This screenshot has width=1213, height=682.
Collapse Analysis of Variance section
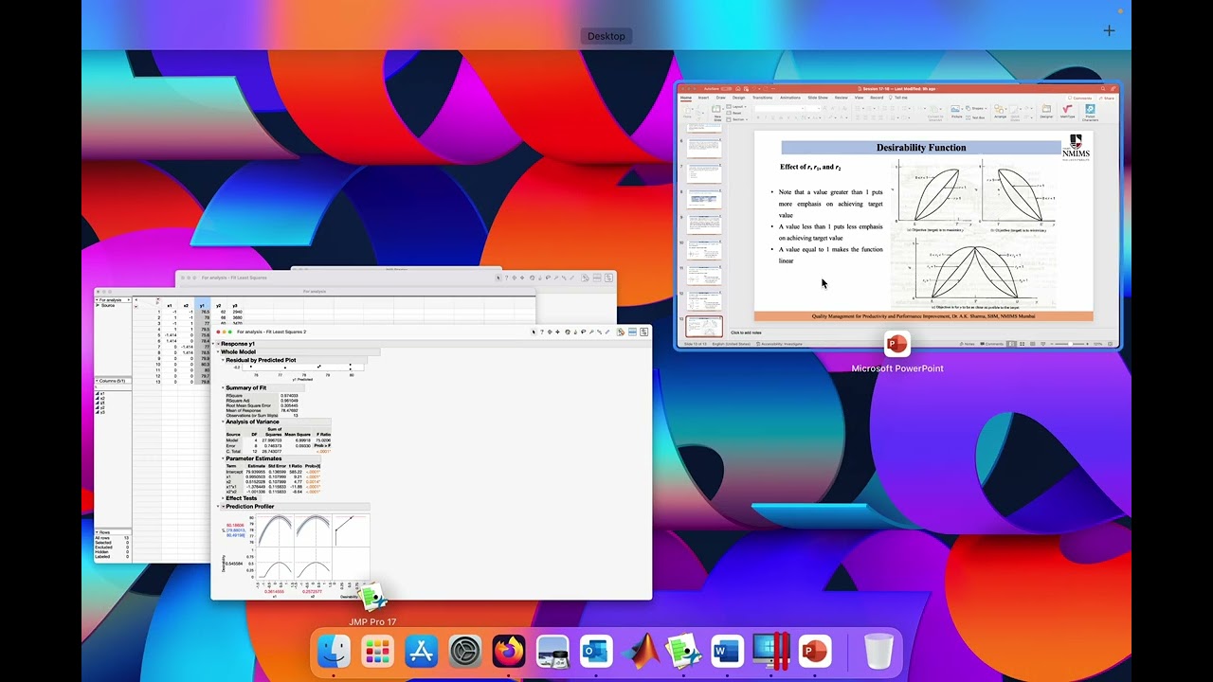[x=224, y=422]
